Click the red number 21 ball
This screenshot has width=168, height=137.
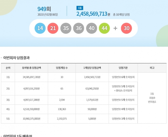point(53,28)
